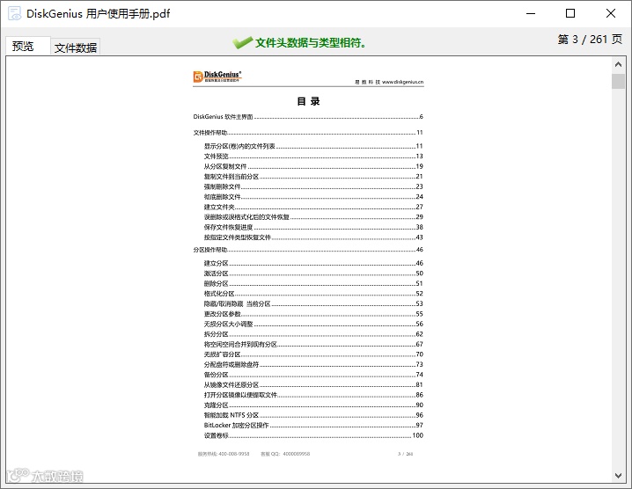The image size is (632, 489).
Task: Click the DiskGenius file icon in title bar
Action: click(x=14, y=13)
